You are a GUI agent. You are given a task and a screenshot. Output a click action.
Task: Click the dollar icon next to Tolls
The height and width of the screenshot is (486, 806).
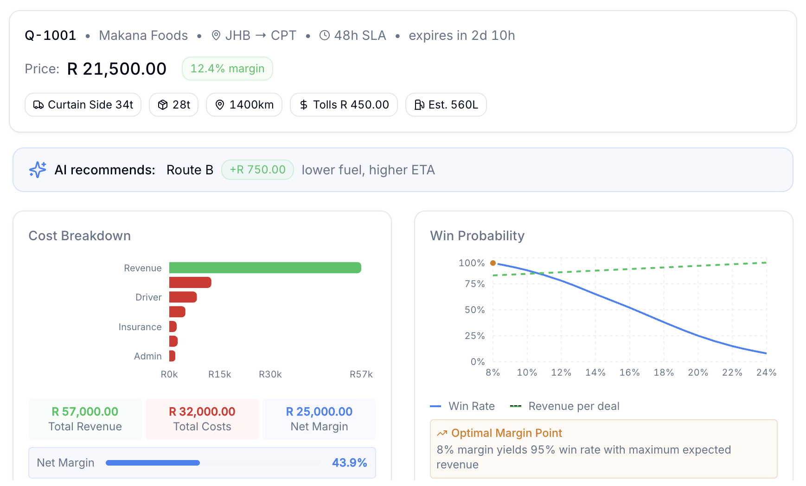304,105
